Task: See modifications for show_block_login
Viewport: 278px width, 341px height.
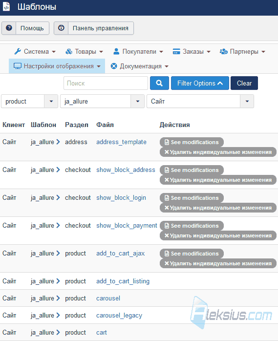Action: point(192,198)
